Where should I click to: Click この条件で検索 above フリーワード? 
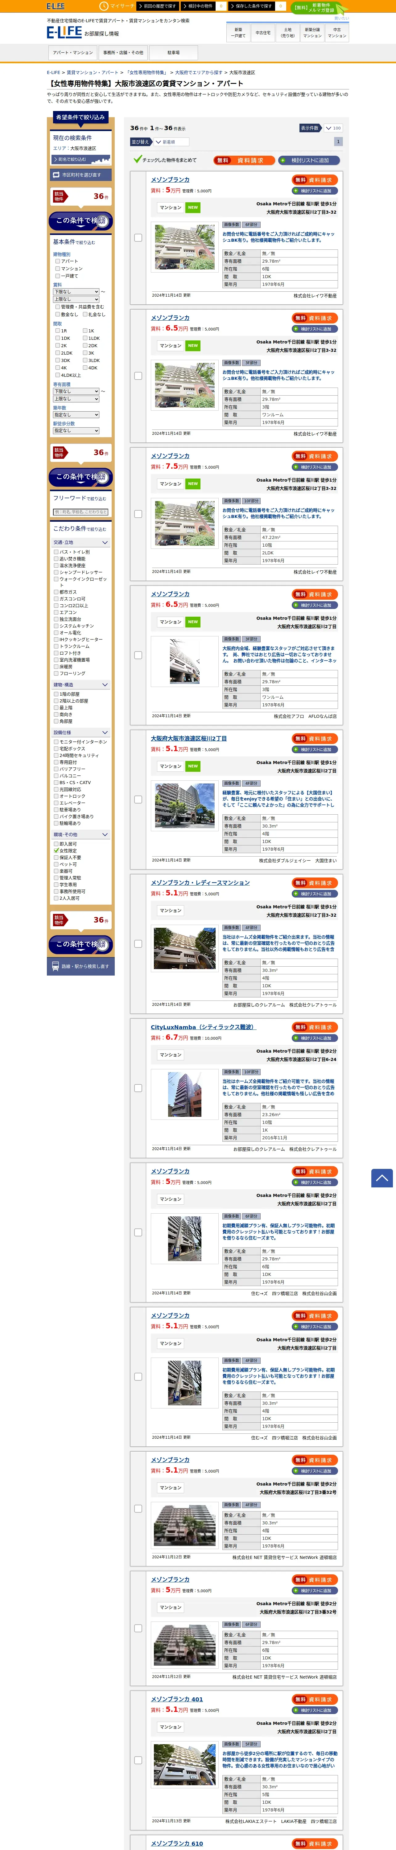coord(80,477)
